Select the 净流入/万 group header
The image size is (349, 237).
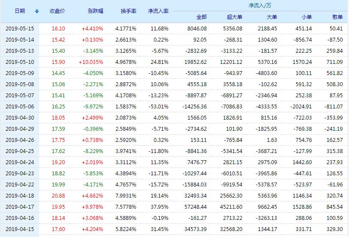(x=259, y=6)
